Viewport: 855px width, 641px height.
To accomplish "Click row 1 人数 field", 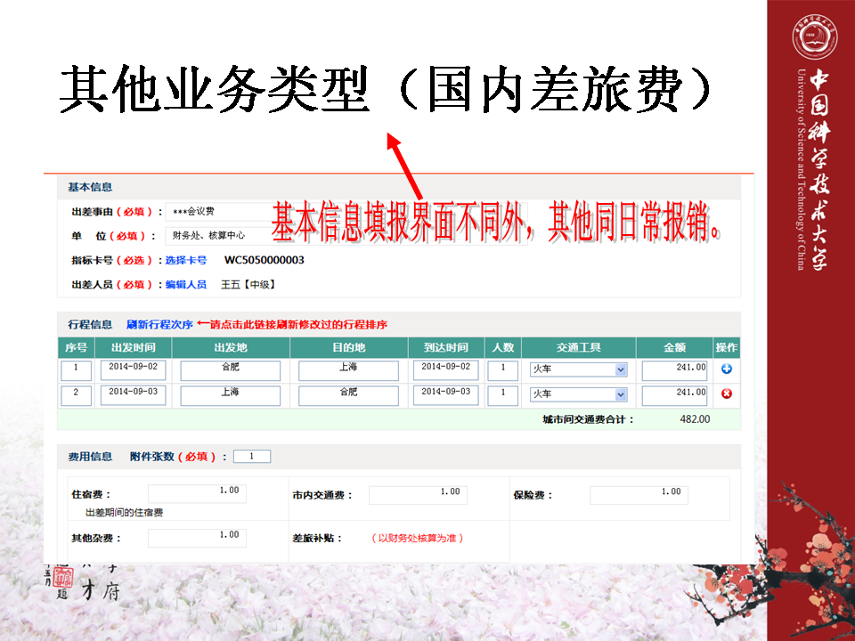I will pyautogui.click(x=502, y=370).
